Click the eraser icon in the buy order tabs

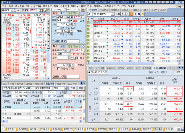[84, 47]
